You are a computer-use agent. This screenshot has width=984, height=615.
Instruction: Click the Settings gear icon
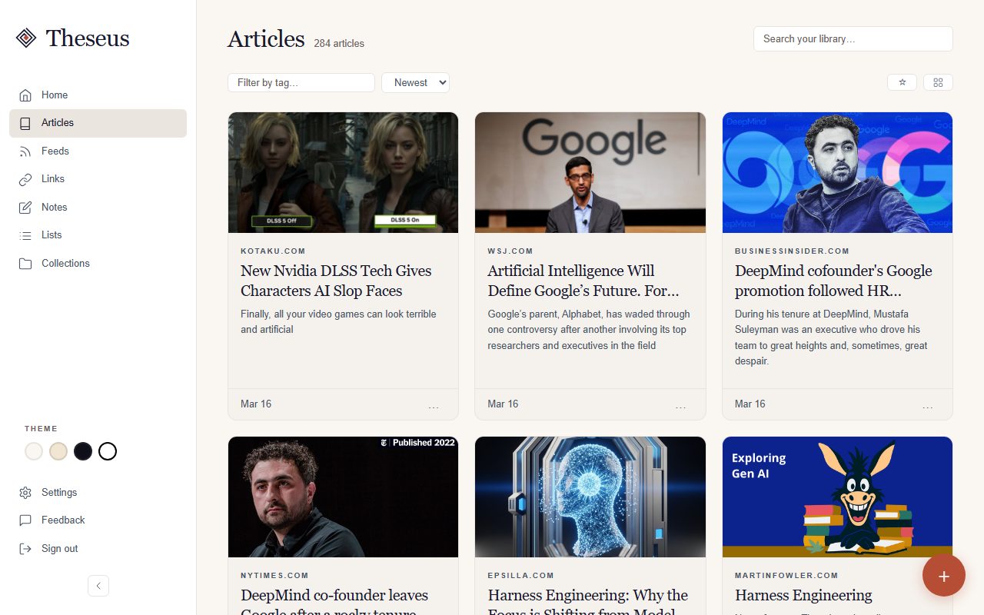coord(25,493)
